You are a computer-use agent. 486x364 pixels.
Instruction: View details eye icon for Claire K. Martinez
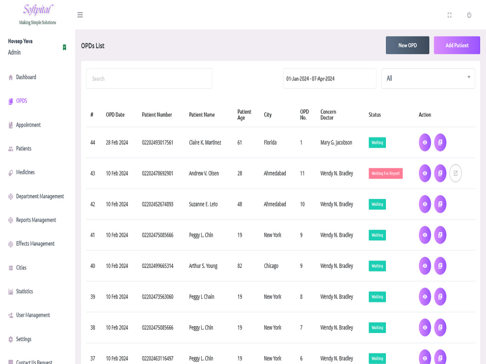point(425,142)
